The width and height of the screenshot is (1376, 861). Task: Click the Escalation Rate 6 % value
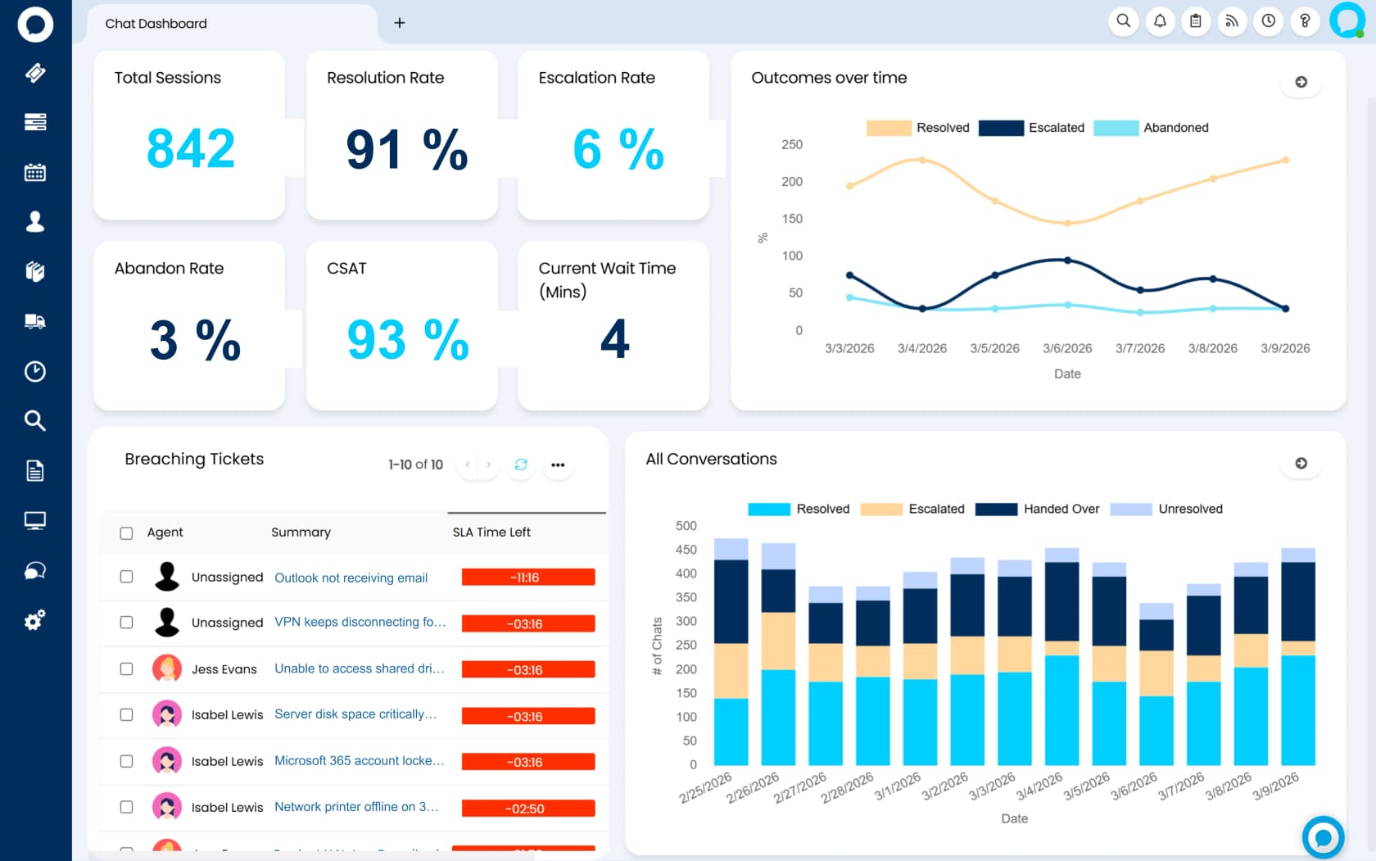[x=618, y=150]
